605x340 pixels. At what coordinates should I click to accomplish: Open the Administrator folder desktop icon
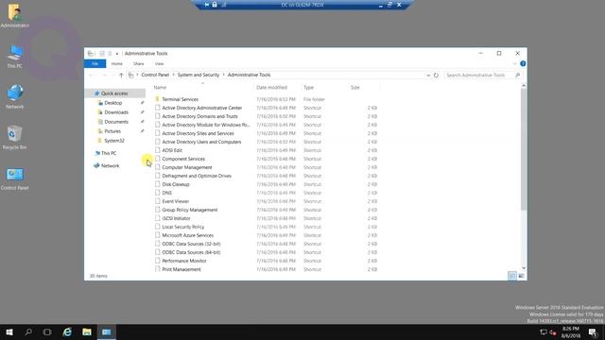pos(15,15)
